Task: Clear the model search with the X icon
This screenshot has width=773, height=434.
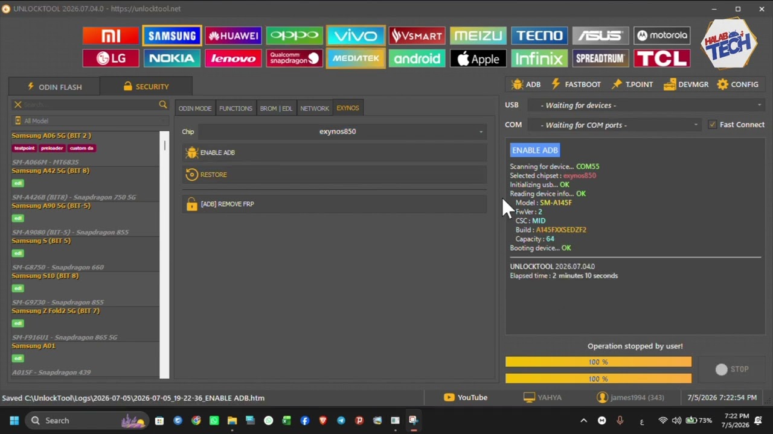Action: (18, 105)
